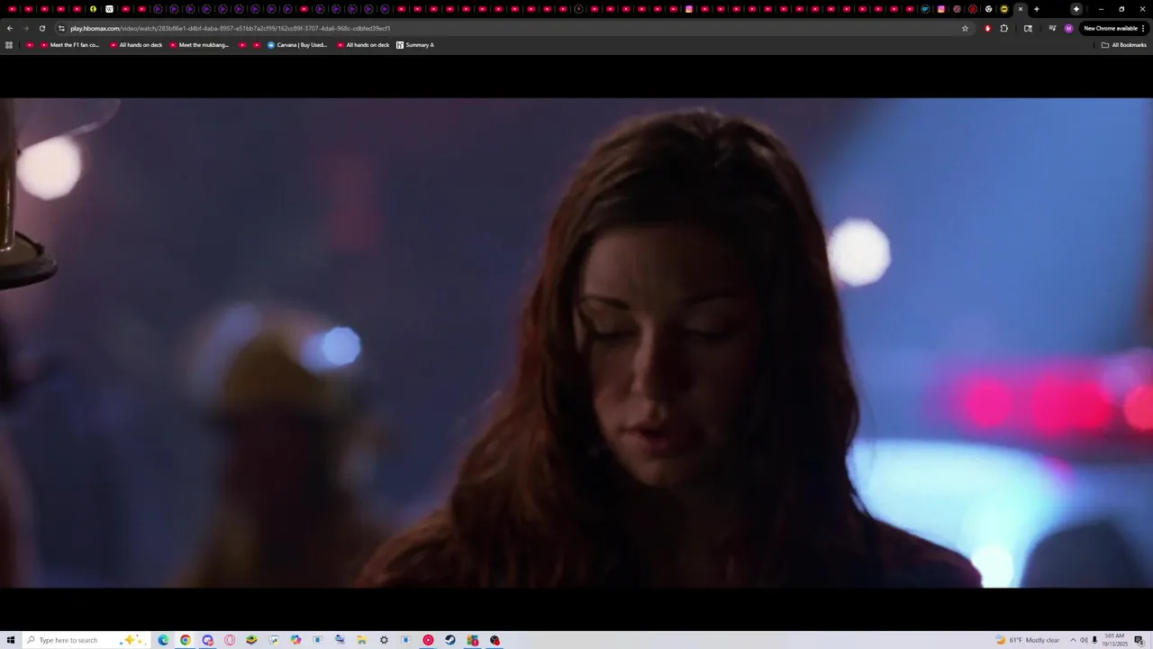The image size is (1153, 649).
Task: Switch to the Wikipedia W tab
Action: (x=109, y=9)
